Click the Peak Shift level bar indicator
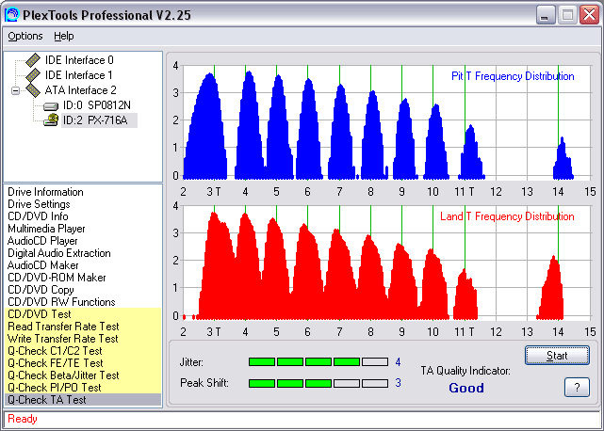The image size is (604, 431). (x=318, y=383)
